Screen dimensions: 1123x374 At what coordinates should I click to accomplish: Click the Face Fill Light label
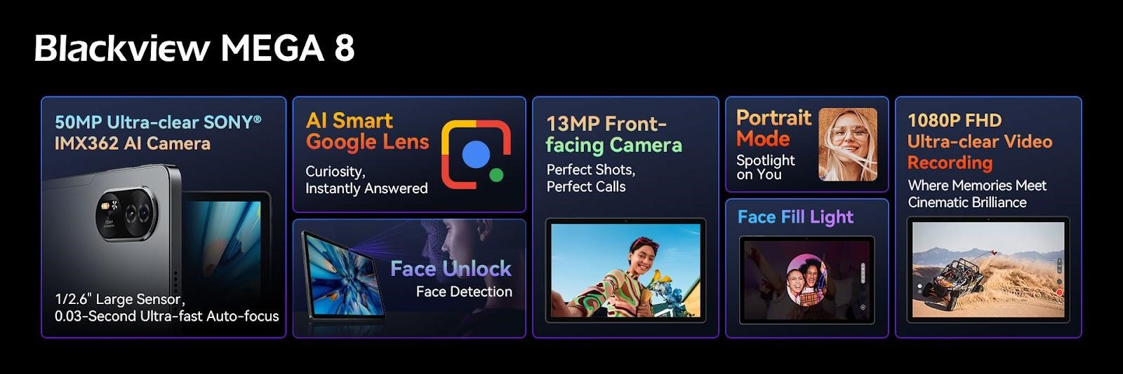point(795,217)
